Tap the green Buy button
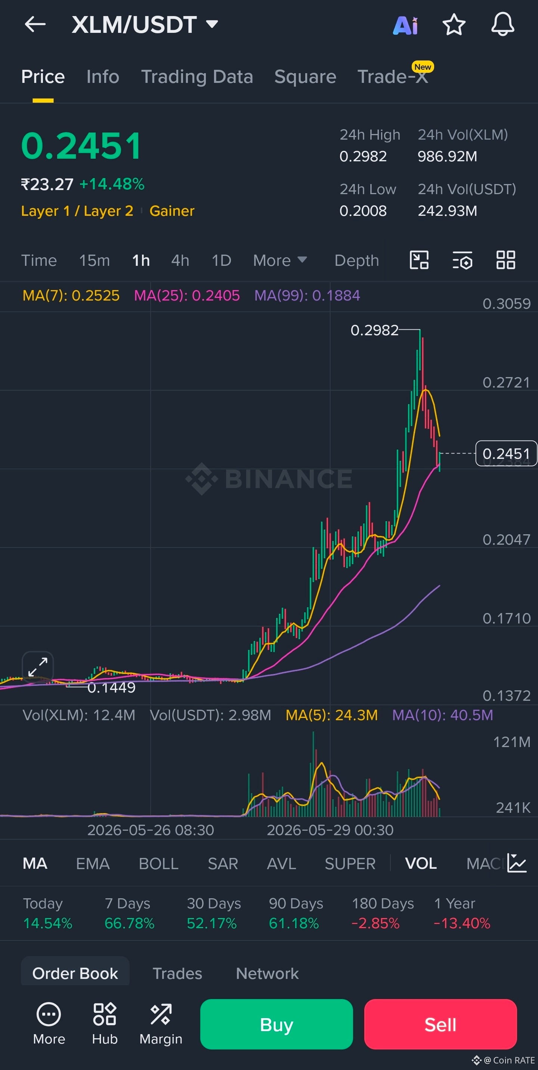The height and width of the screenshot is (1070, 538). coord(276,1024)
